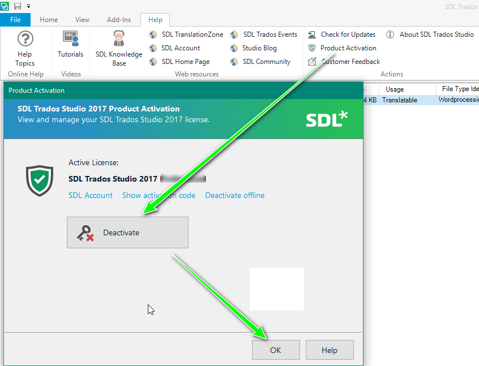The image size is (479, 366).
Task: Click OK in Product Activation dialog
Action: (276, 350)
